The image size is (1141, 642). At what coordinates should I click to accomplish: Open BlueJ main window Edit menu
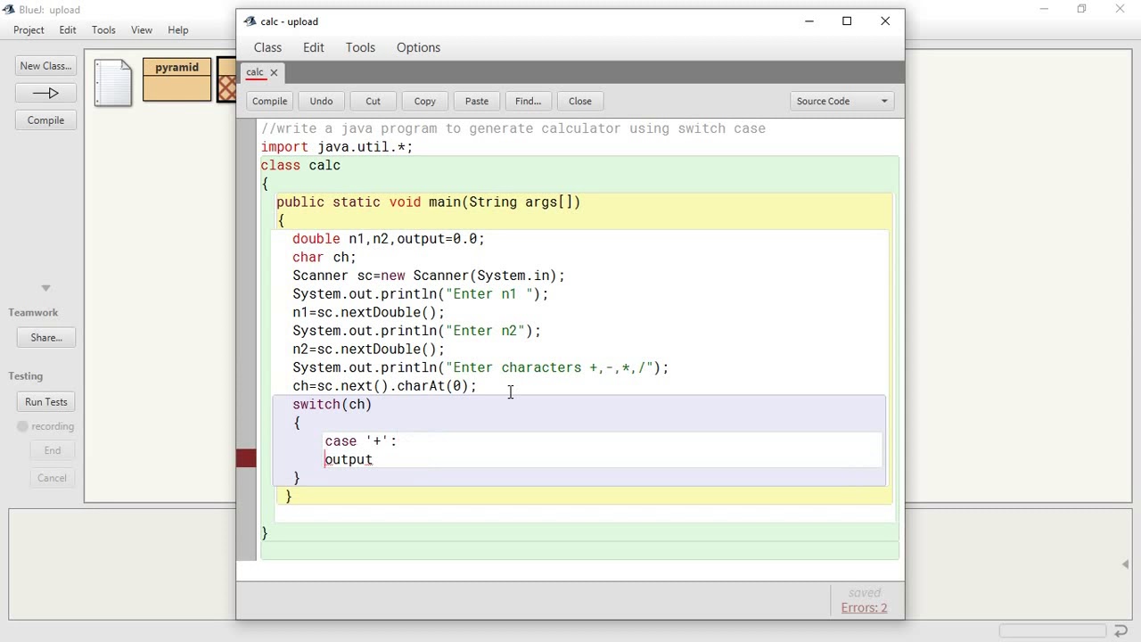click(68, 30)
